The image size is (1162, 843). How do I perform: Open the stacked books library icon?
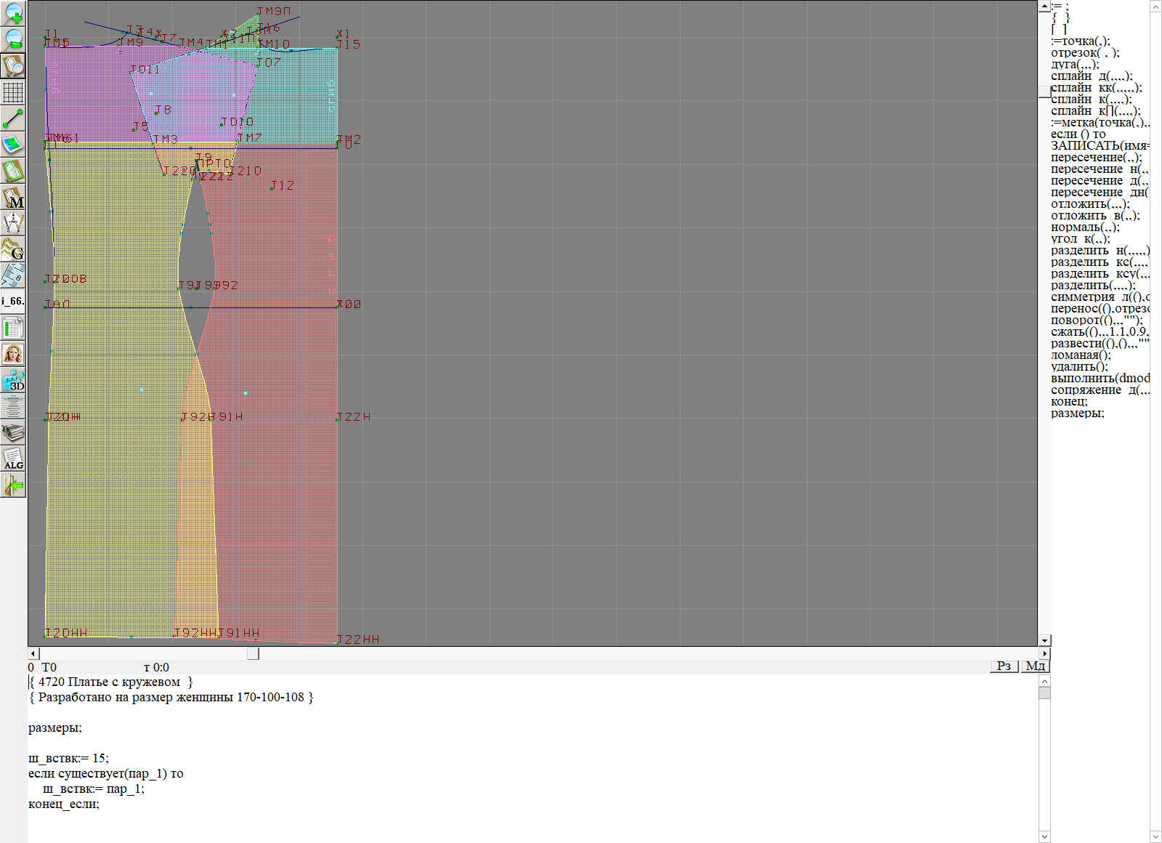[13, 432]
